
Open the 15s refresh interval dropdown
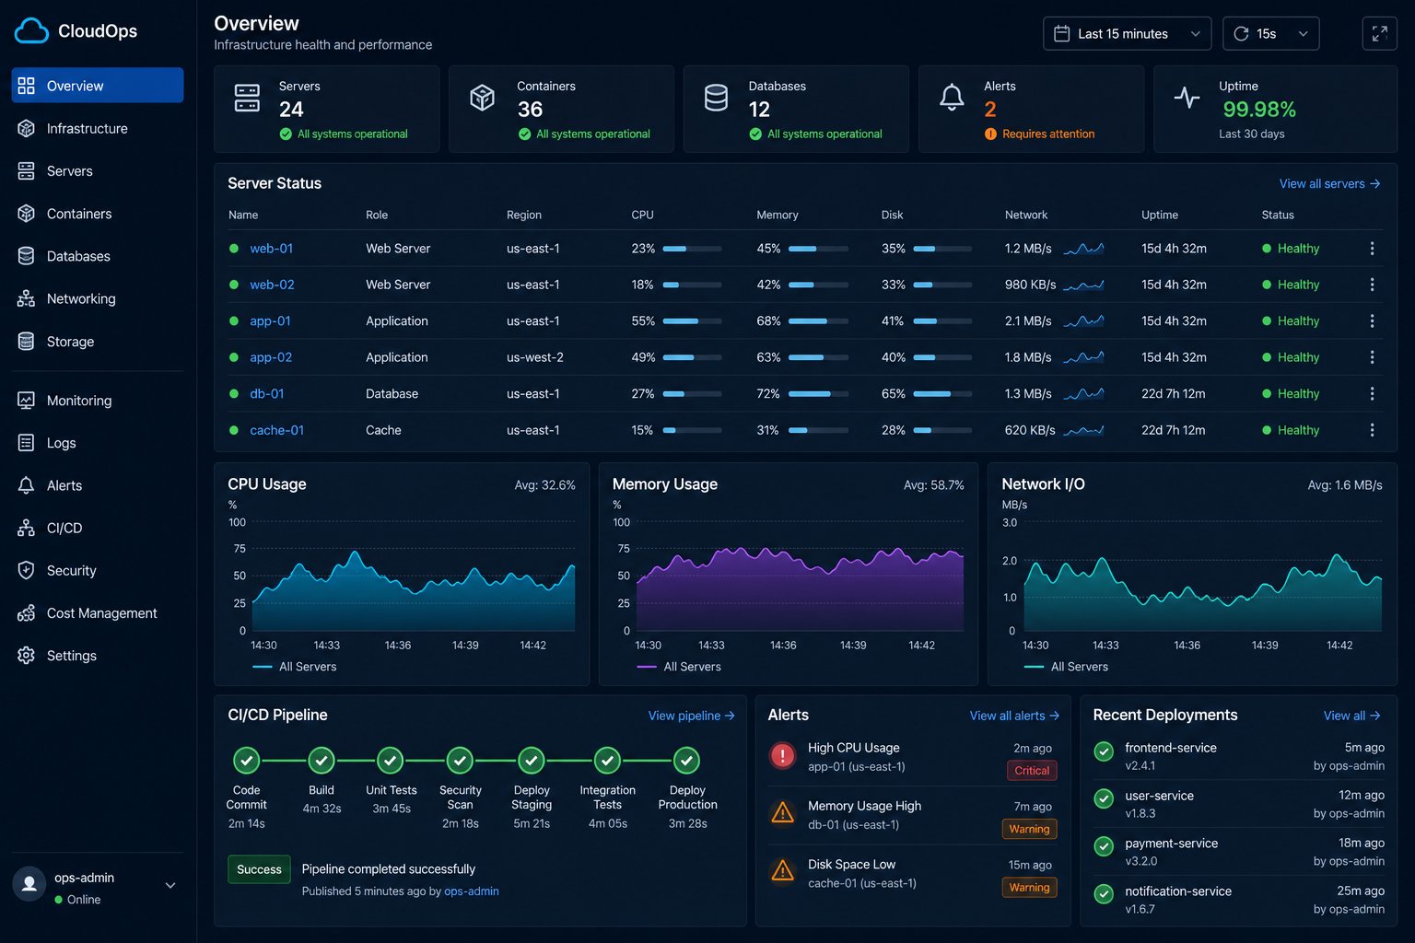(x=1271, y=33)
